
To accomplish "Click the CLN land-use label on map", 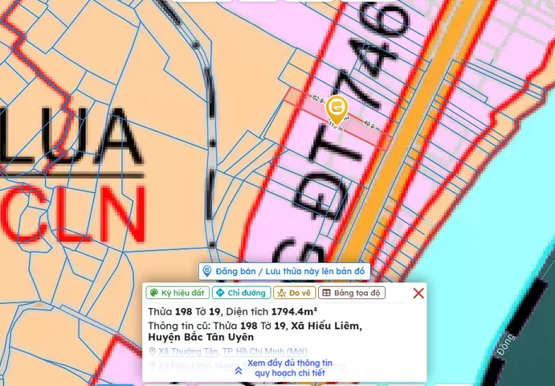I will 72,215.
